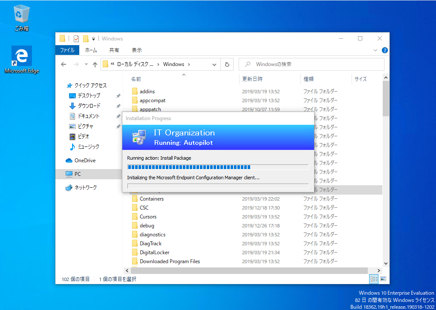The height and width of the screenshot is (310, 436).
Task: Click the Explorer window folder icon
Action: click(x=63, y=39)
